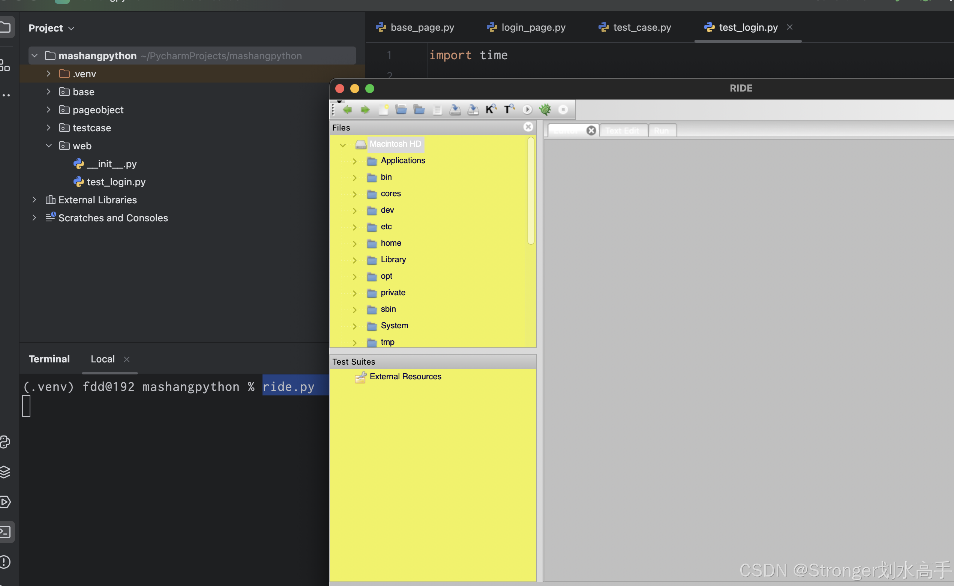
Task: Click the green Go Forward arrow icon
Action: pos(365,110)
